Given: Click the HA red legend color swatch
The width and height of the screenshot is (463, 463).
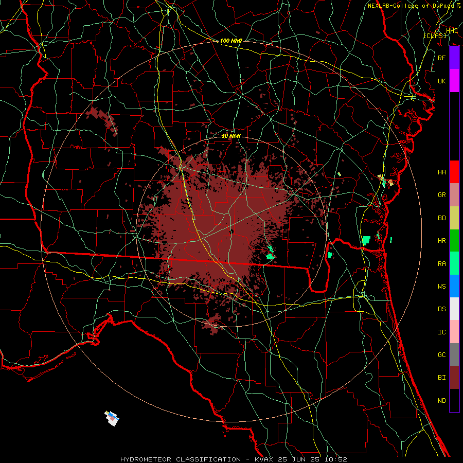Looking at the screenshot, I should (x=454, y=172).
